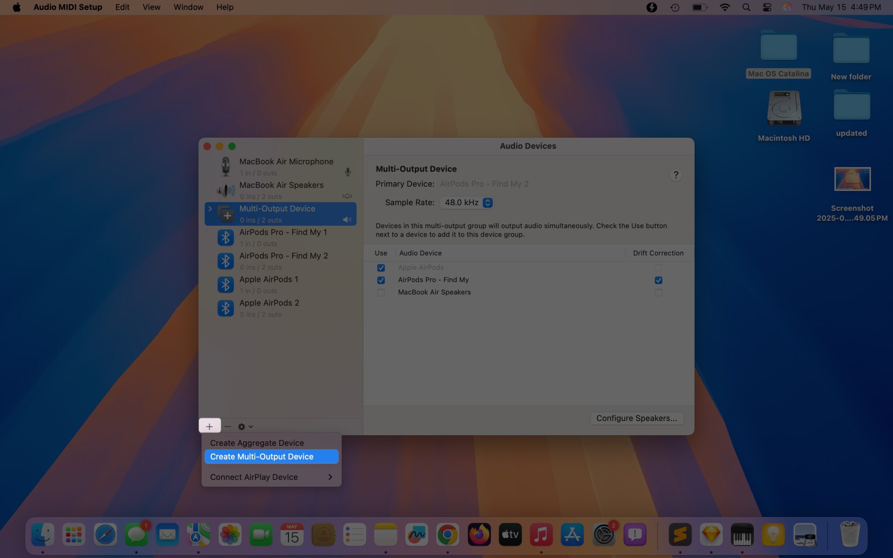Click the Sample Rate stepper arrows

pos(488,202)
